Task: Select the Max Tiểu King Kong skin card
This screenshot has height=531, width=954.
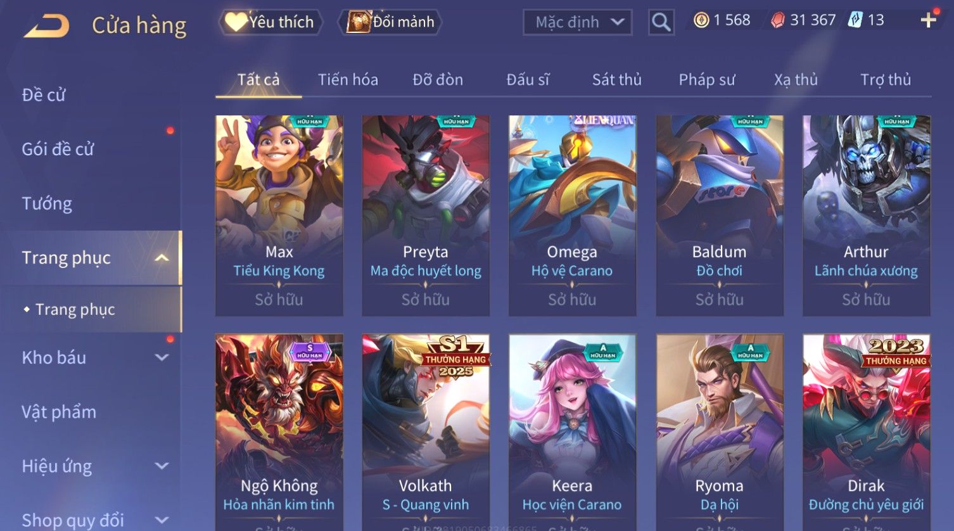Action: (x=279, y=215)
